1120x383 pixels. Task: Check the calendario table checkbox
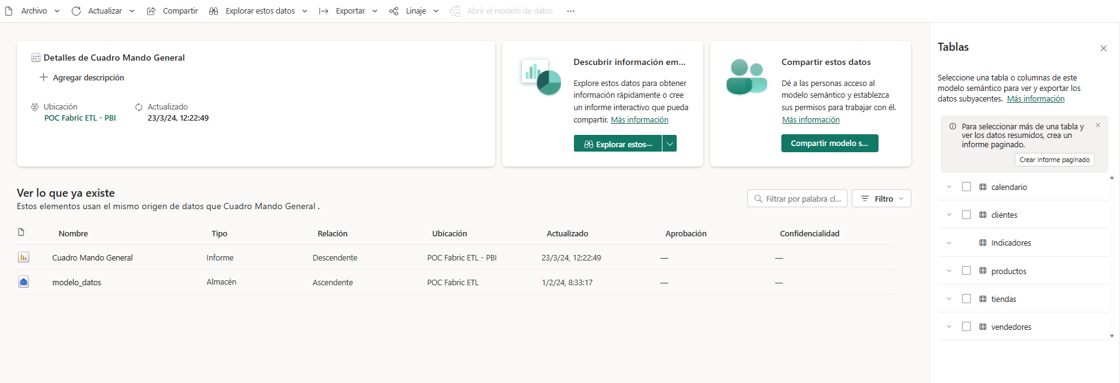(966, 187)
